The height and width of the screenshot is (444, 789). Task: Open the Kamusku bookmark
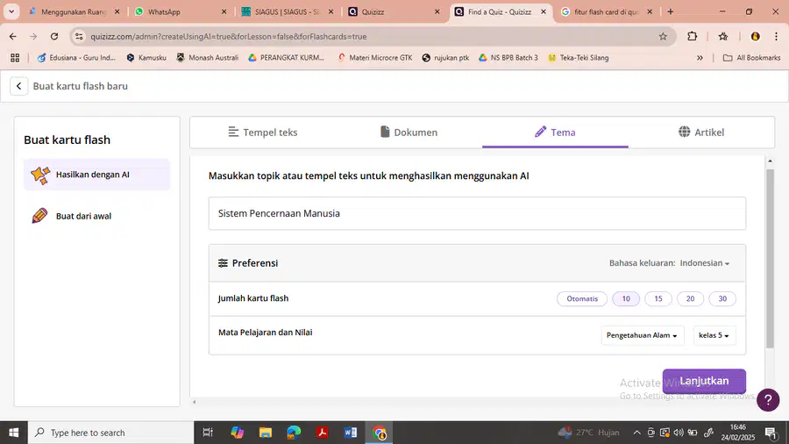146,58
